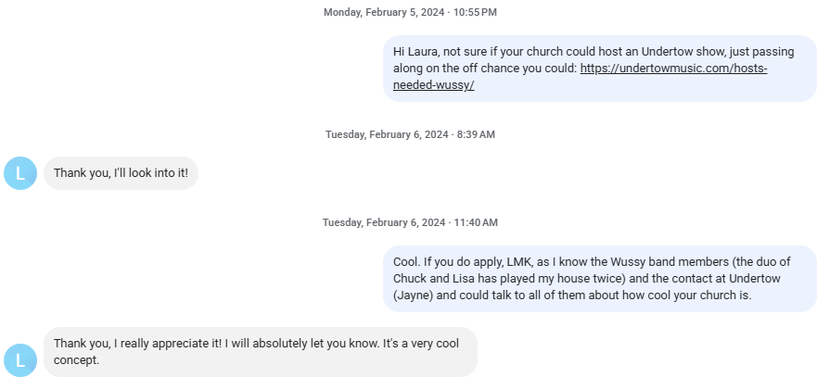Click the "Thank you, I'll look into it!" bubble

click(x=121, y=173)
